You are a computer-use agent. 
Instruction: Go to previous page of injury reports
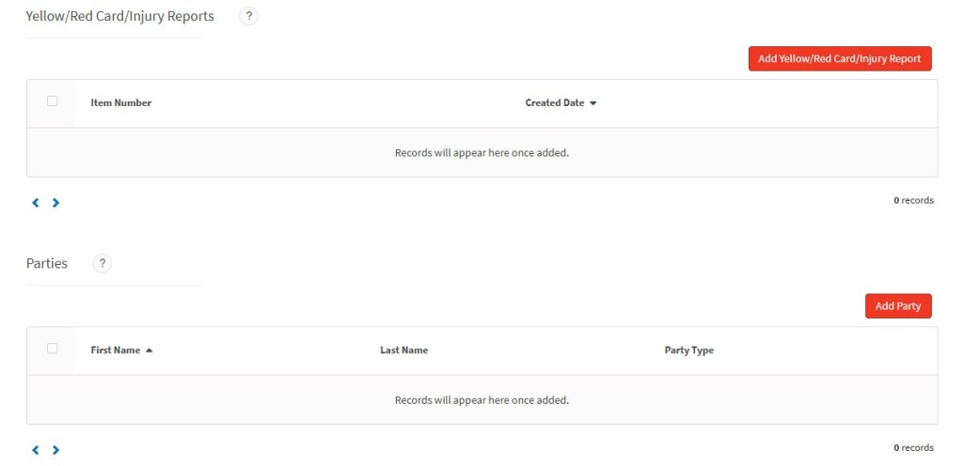(36, 202)
